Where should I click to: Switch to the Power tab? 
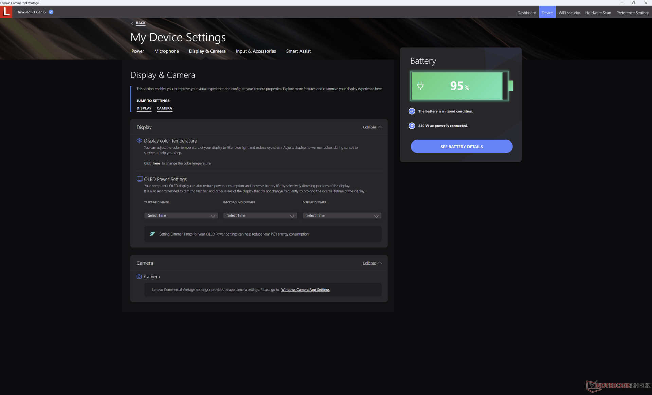pyautogui.click(x=138, y=51)
